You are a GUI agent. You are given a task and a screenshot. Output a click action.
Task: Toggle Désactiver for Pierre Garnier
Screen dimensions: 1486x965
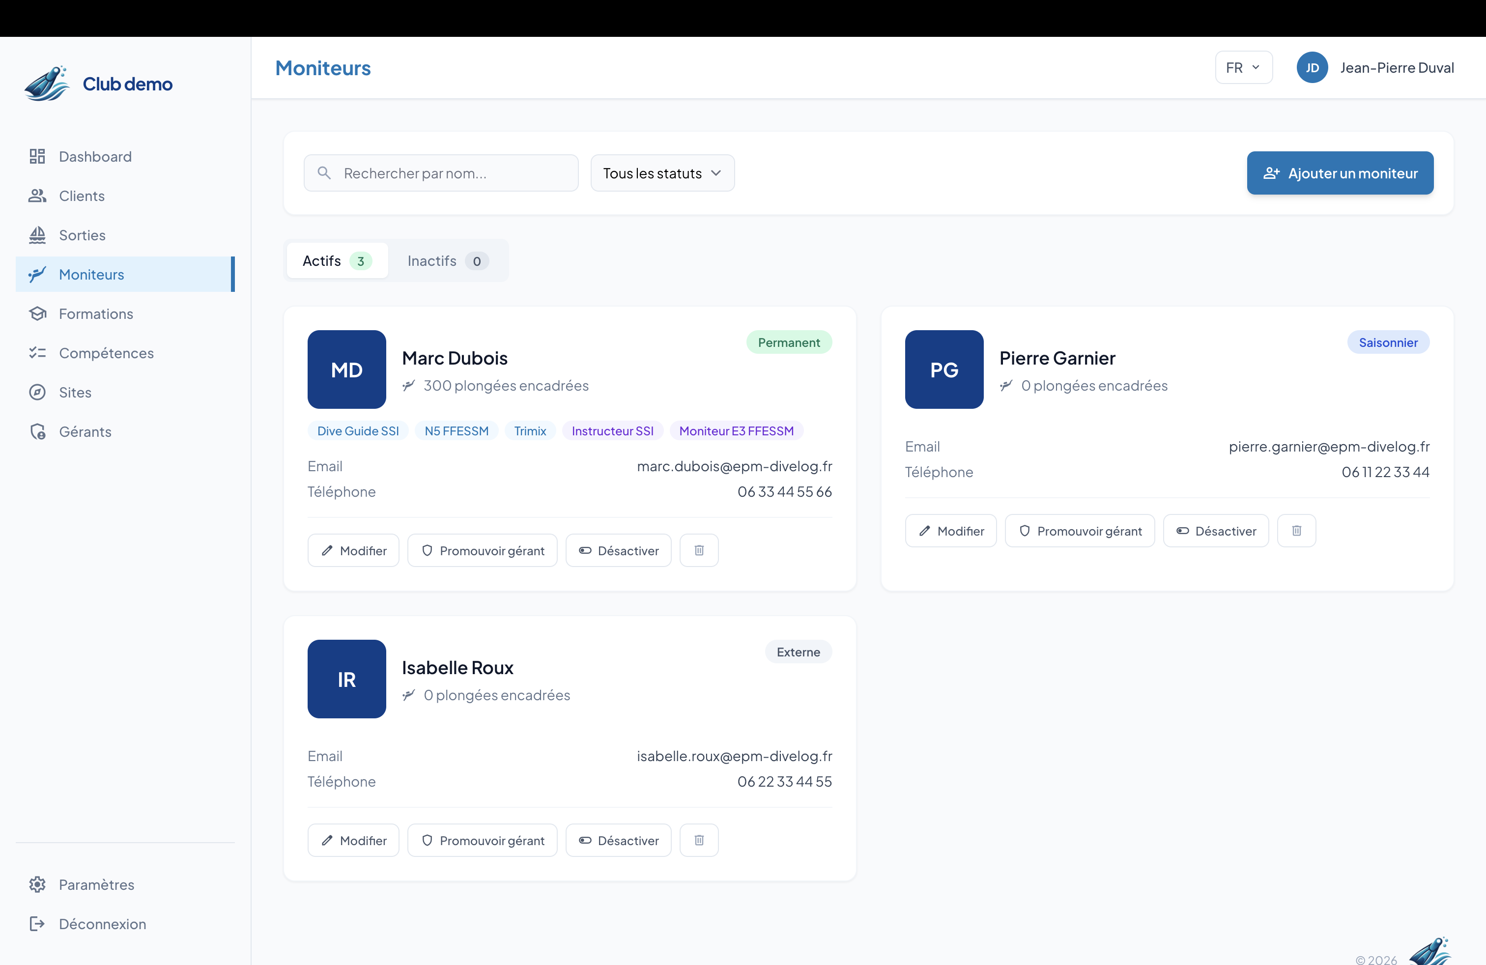pos(1216,531)
